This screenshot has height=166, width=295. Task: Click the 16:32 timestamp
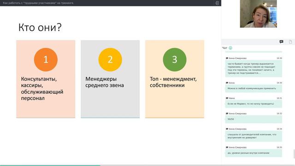pos(279,114)
